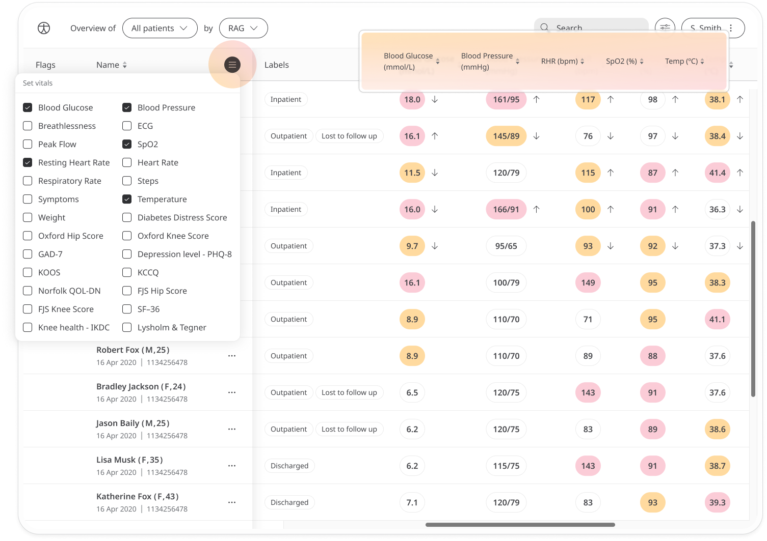The image size is (767, 541).
Task: Sort by Blood Glucose column
Action: pyautogui.click(x=438, y=62)
